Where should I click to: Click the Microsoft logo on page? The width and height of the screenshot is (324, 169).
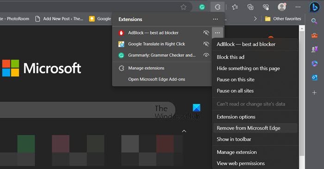42,68
